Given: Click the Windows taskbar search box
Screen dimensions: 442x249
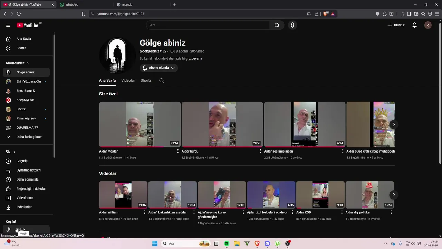Looking at the screenshot, I should [186, 243].
